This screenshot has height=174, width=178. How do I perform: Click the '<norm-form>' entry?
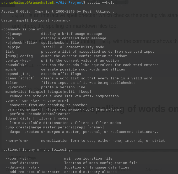point(17,141)
